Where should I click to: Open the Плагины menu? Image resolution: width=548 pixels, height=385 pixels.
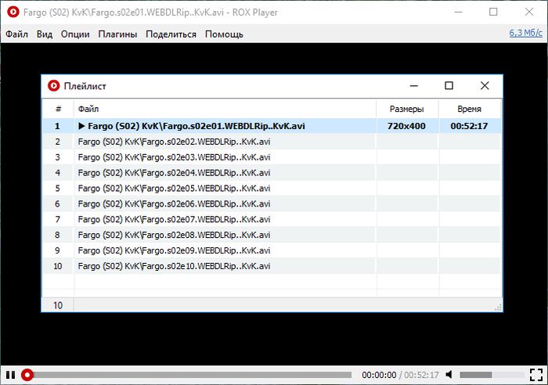117,34
